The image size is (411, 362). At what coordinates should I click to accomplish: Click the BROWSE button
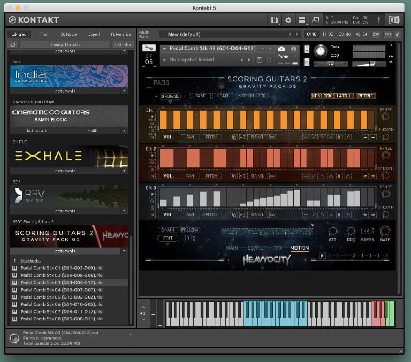coord(170,96)
